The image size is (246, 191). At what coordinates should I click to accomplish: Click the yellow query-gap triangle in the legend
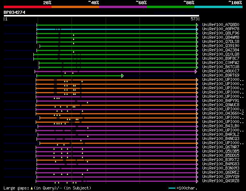coord(32,188)
